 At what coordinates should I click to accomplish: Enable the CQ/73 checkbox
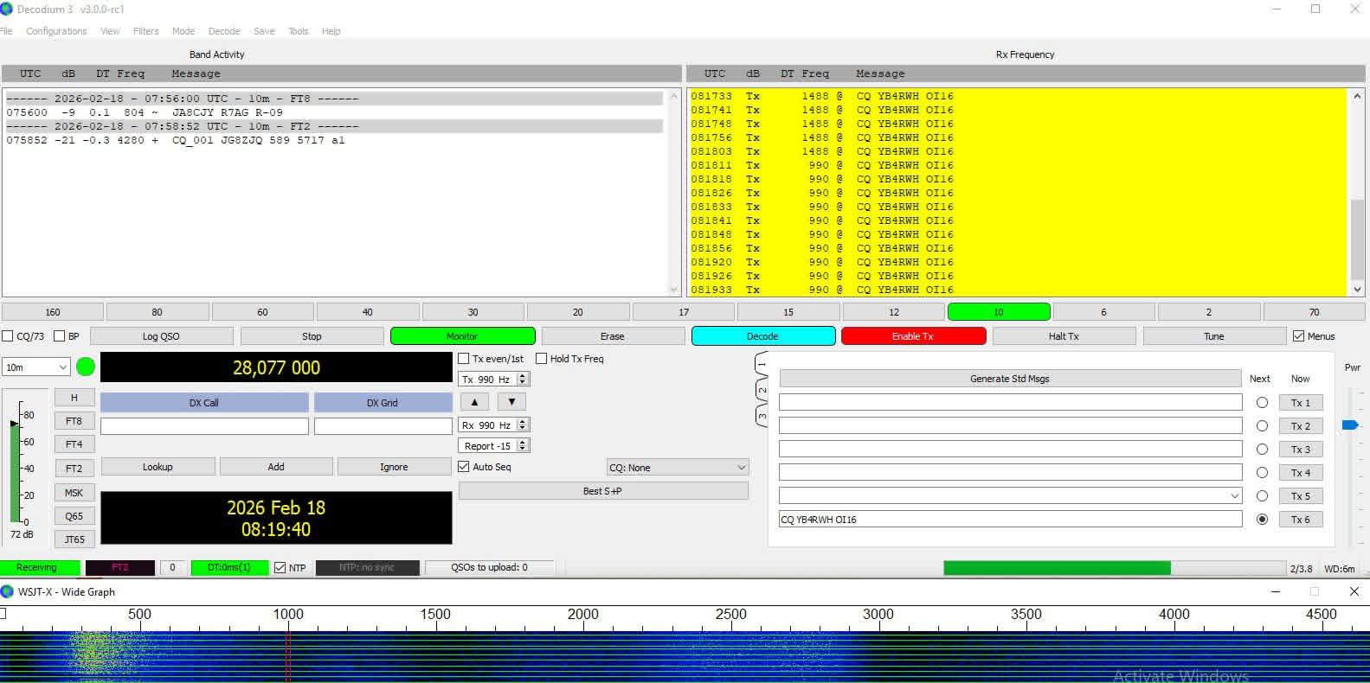[x=8, y=336]
